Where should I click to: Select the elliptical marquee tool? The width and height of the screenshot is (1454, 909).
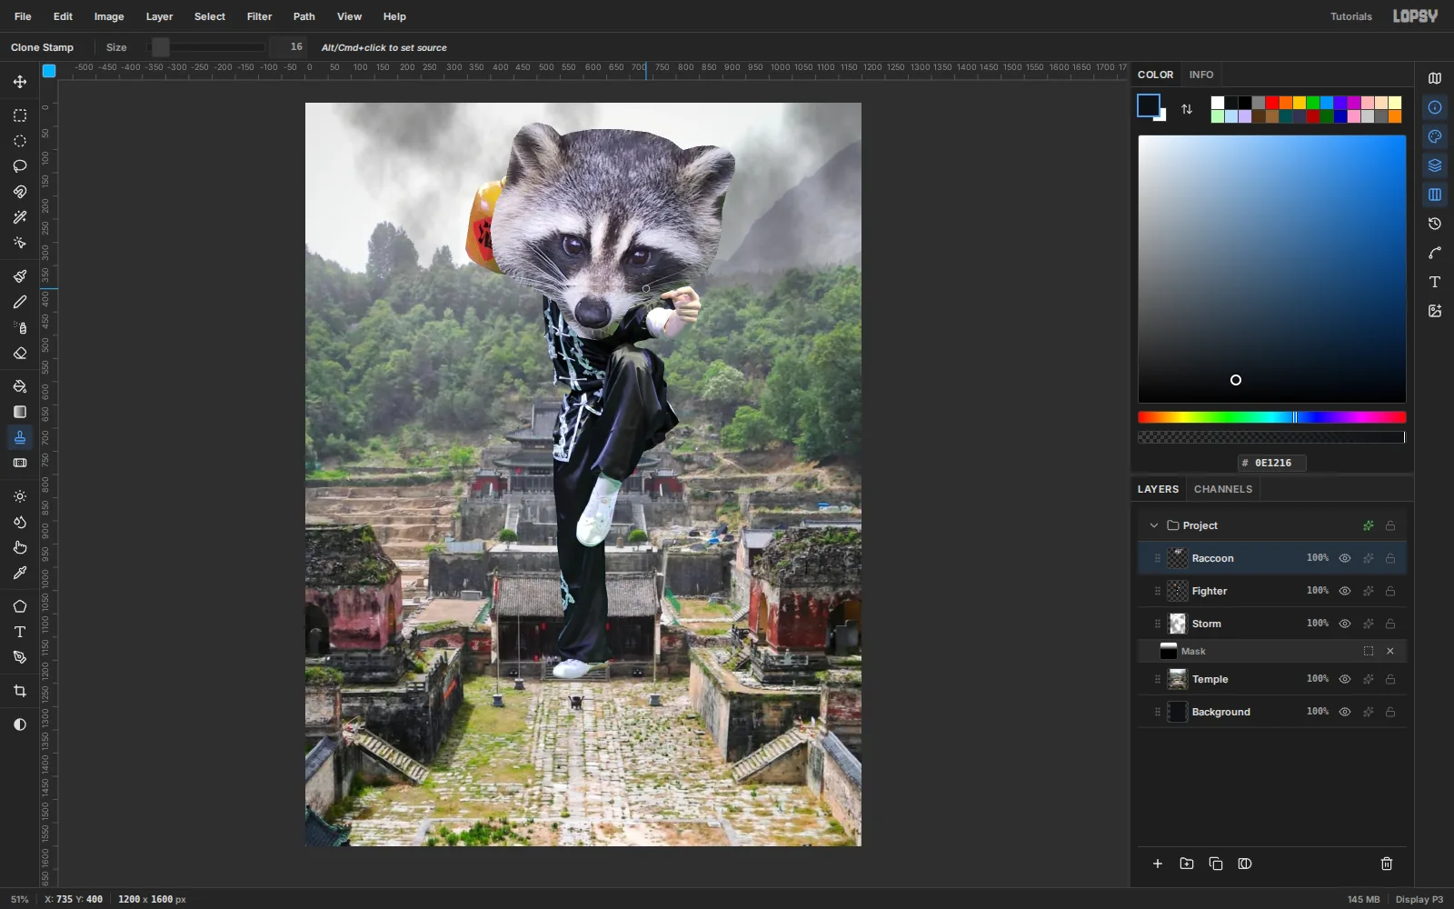pos(20,141)
